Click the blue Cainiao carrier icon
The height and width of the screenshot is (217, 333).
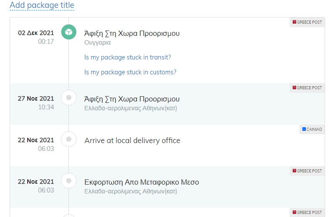click(x=304, y=129)
